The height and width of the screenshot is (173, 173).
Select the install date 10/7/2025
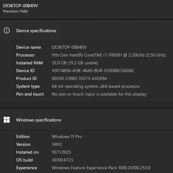point(61,152)
